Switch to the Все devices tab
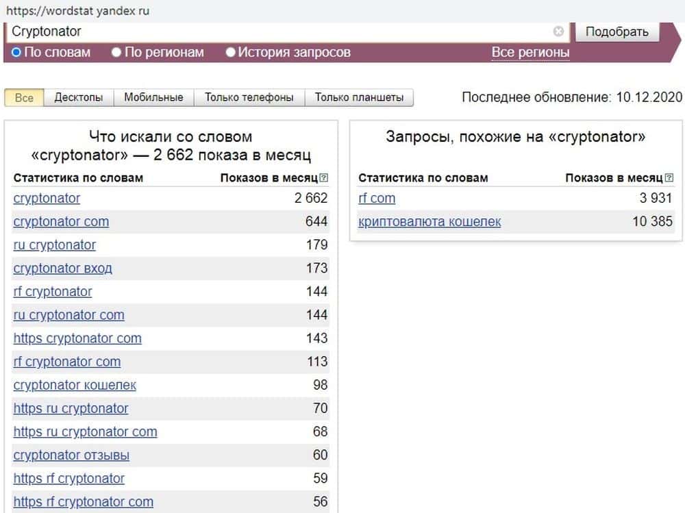The image size is (685, 513). pyautogui.click(x=24, y=97)
